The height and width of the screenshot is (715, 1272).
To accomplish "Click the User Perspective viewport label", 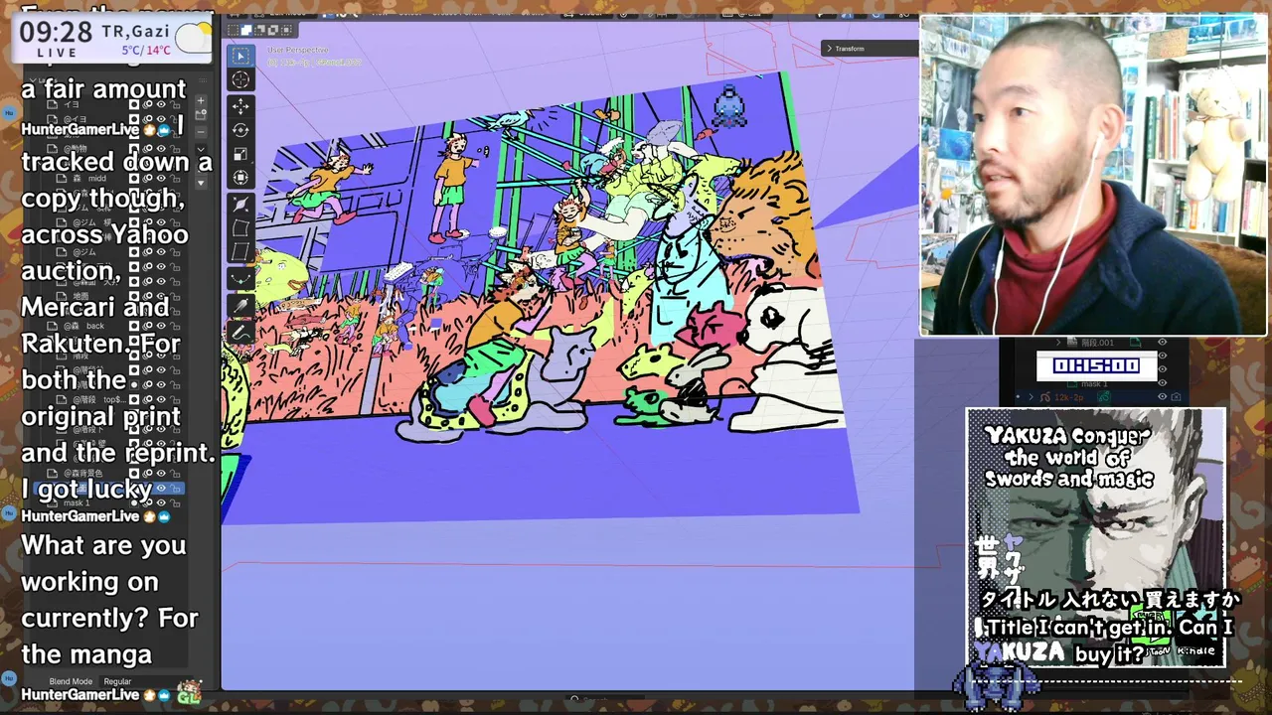I will pos(298,50).
